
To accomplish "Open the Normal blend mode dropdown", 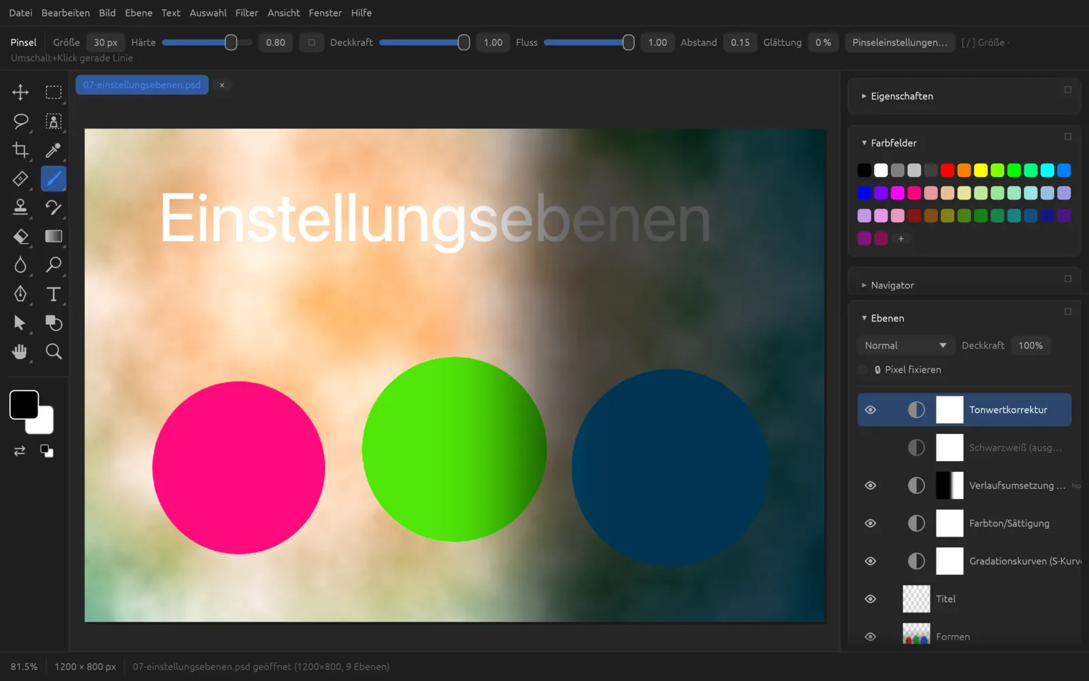I will pos(905,345).
